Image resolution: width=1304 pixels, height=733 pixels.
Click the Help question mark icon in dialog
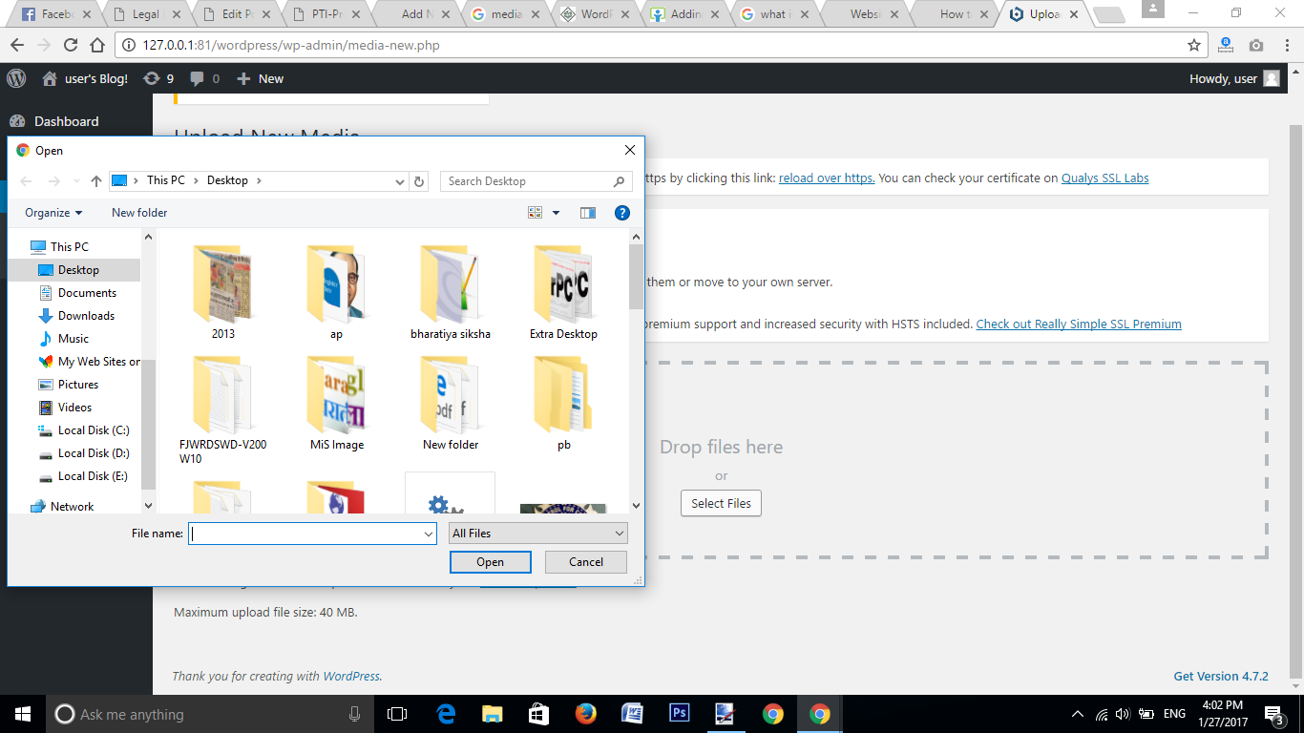(621, 213)
